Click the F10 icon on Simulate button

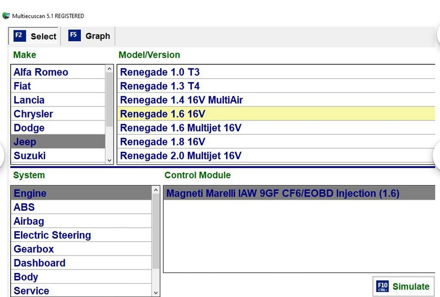382,286
